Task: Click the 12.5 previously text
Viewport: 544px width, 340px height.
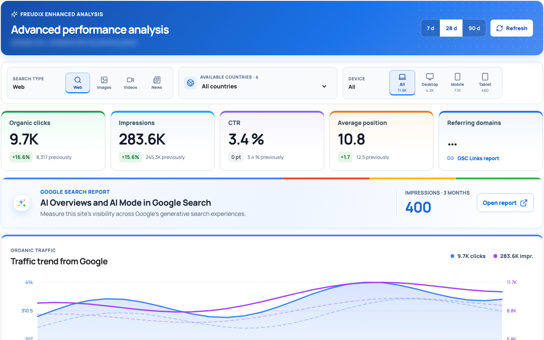Action: pos(373,157)
